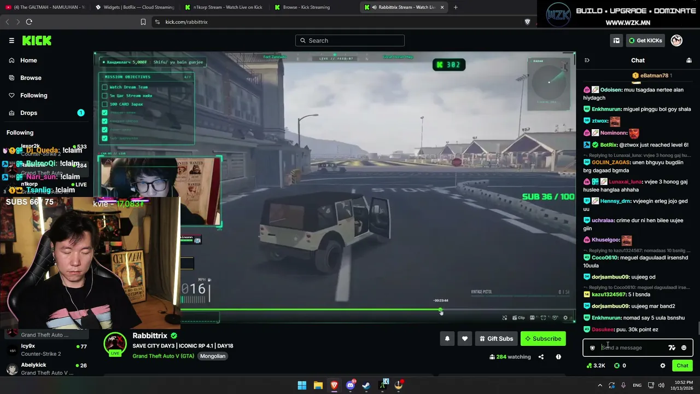
Task: Turn on notifications with the bell icon
Action: pyautogui.click(x=447, y=339)
